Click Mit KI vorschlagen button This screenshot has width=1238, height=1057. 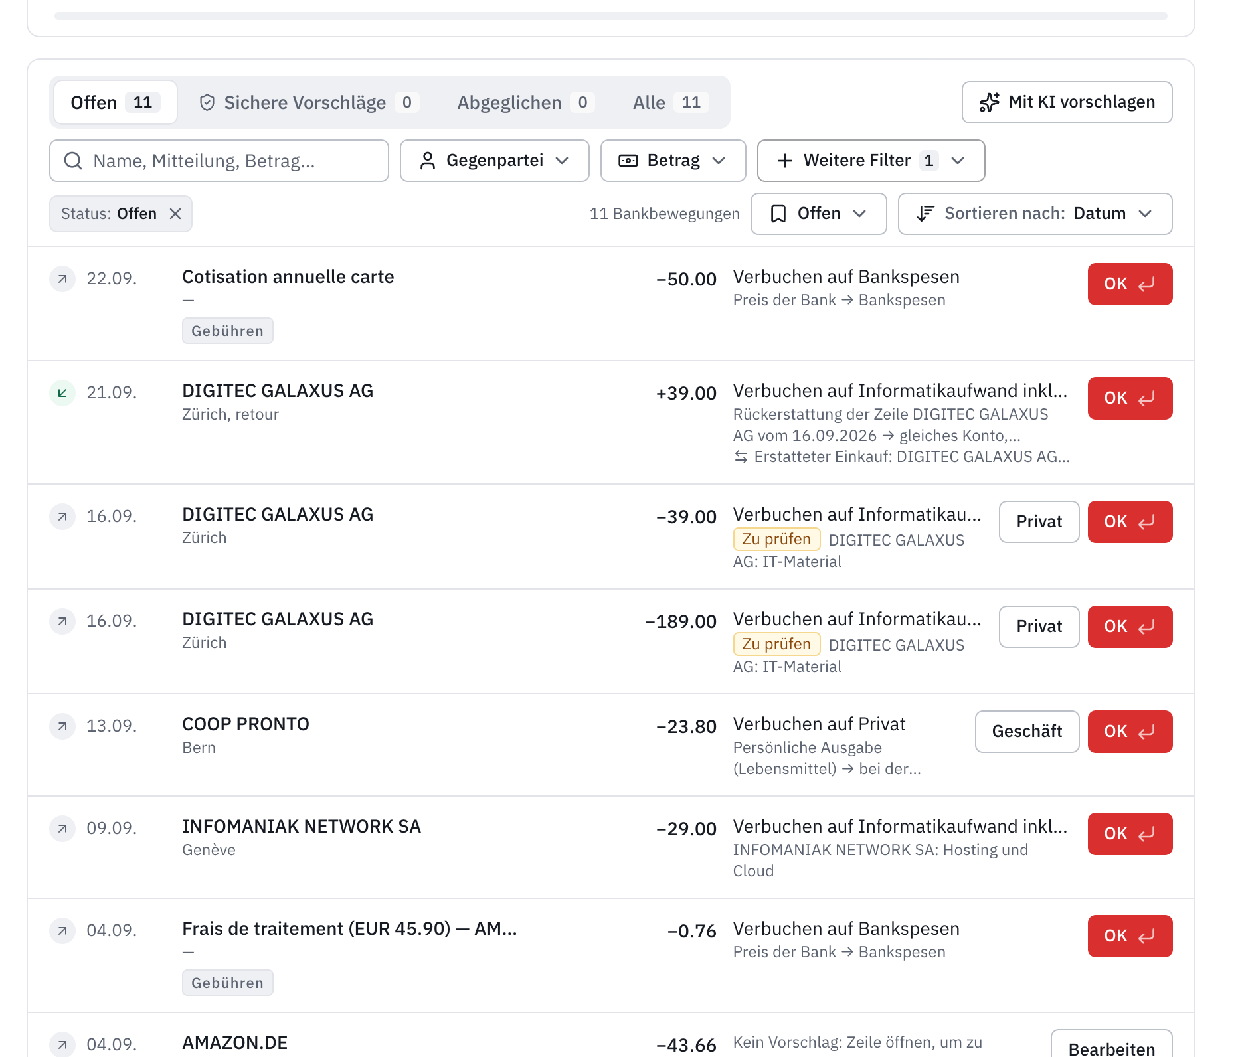click(x=1067, y=102)
